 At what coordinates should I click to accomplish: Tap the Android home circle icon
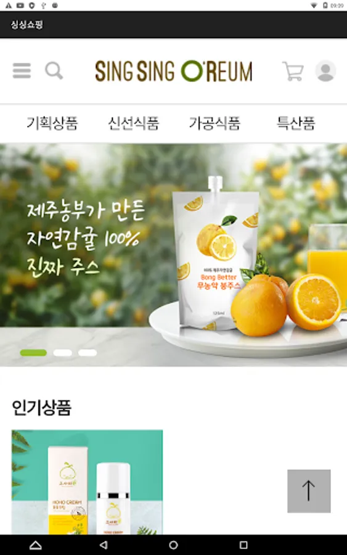[173, 545]
